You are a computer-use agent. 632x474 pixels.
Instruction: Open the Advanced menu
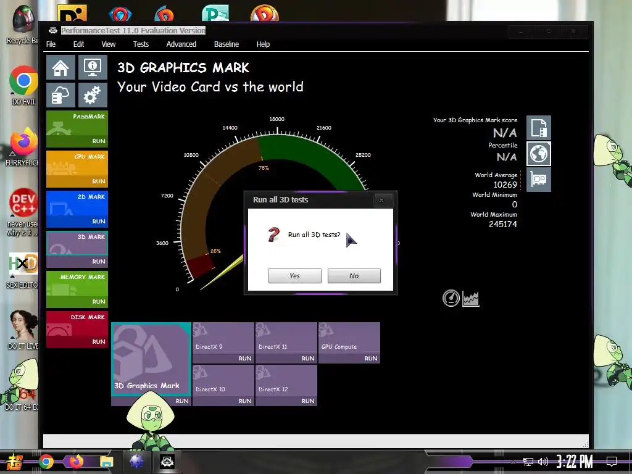coord(181,44)
